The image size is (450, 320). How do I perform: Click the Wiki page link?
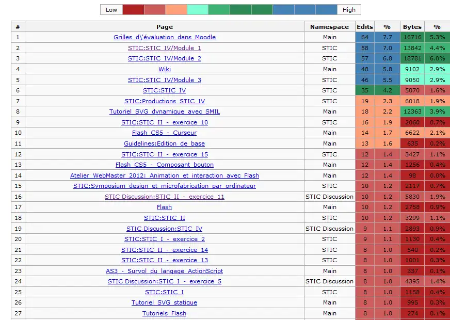pos(165,69)
